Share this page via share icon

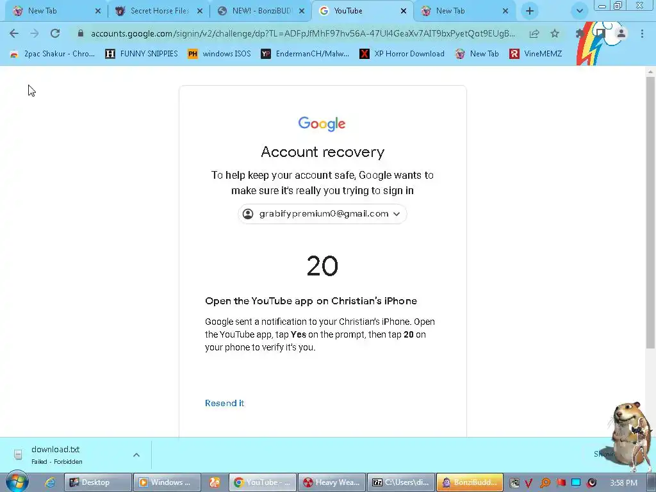pyautogui.click(x=534, y=33)
